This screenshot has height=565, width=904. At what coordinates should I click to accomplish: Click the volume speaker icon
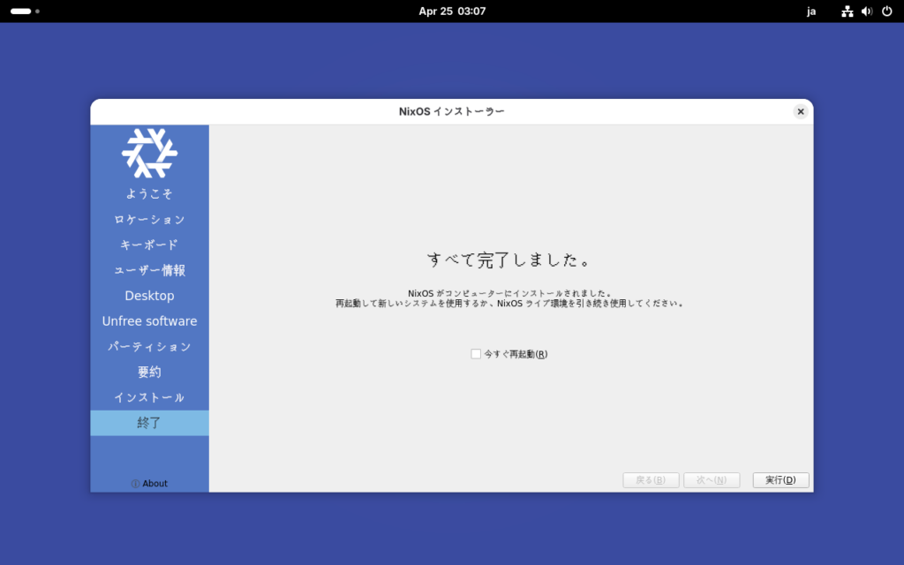coord(867,11)
